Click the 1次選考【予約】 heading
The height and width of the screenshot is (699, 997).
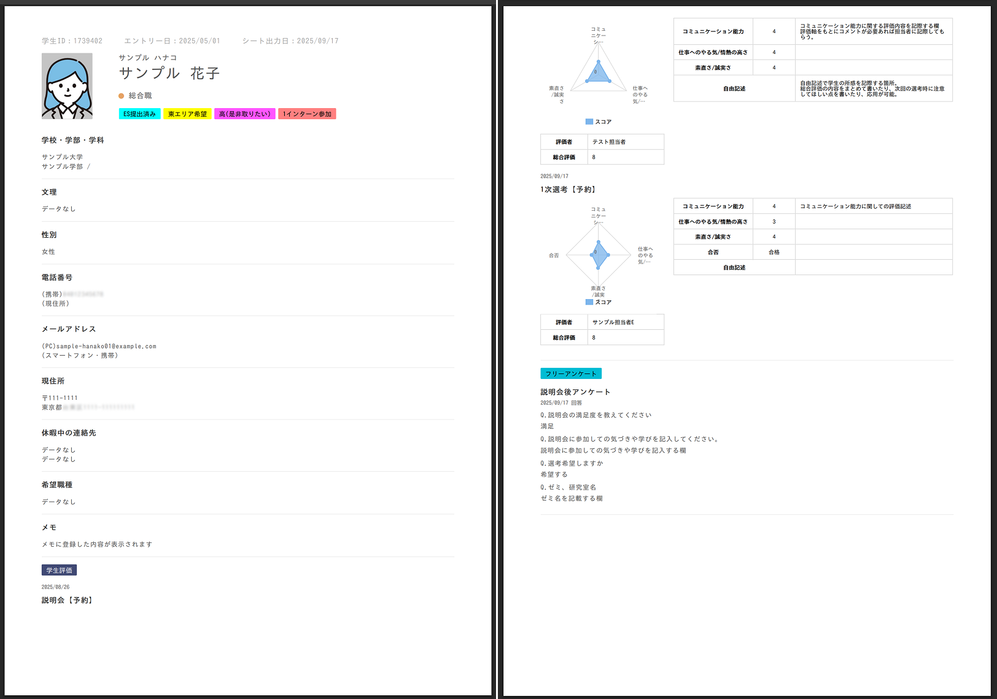tap(568, 190)
